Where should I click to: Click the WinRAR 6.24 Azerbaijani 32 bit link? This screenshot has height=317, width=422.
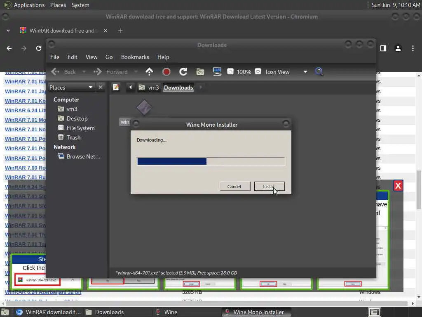(43, 292)
